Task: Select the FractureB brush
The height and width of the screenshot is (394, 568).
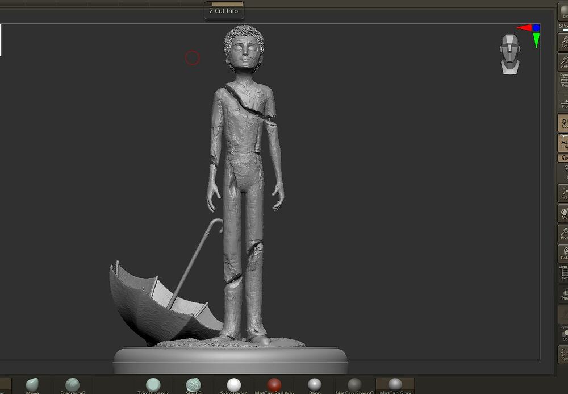Action: pyautogui.click(x=73, y=385)
